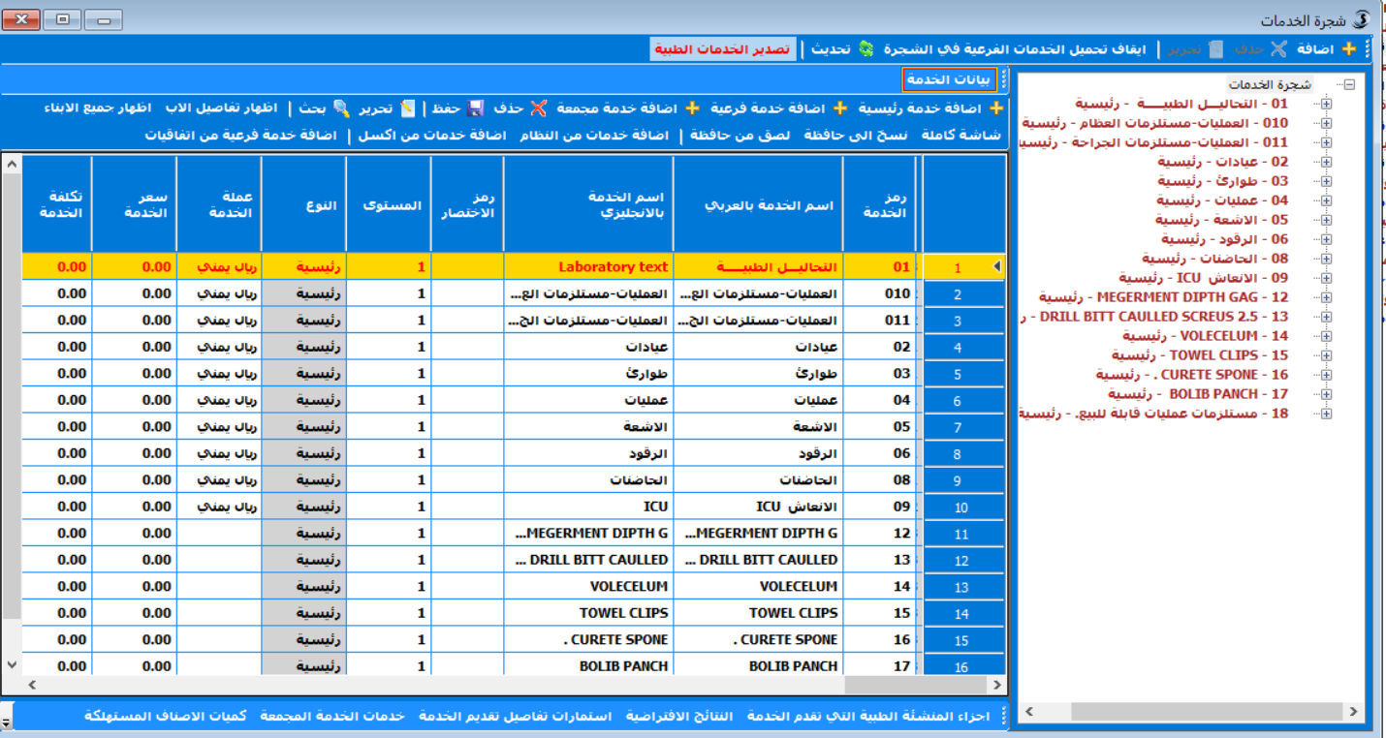Click the magnifier بحث search icon
Screen dimensions: 1386x738
pyautogui.click(x=341, y=108)
